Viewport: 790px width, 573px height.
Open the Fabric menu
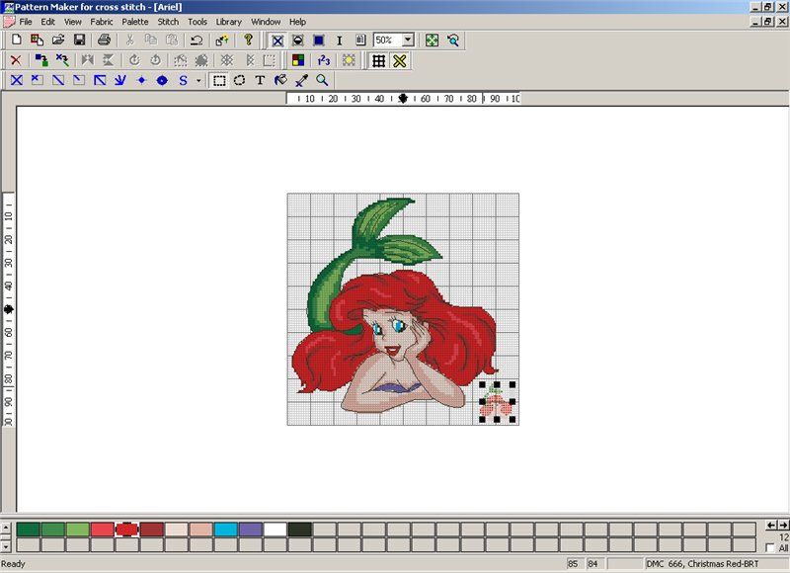click(x=102, y=22)
